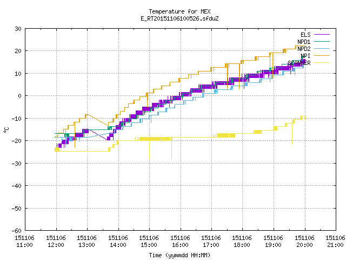Click the x-axis tick label 151106 18:00
346x260 pixels.
click(x=242, y=242)
